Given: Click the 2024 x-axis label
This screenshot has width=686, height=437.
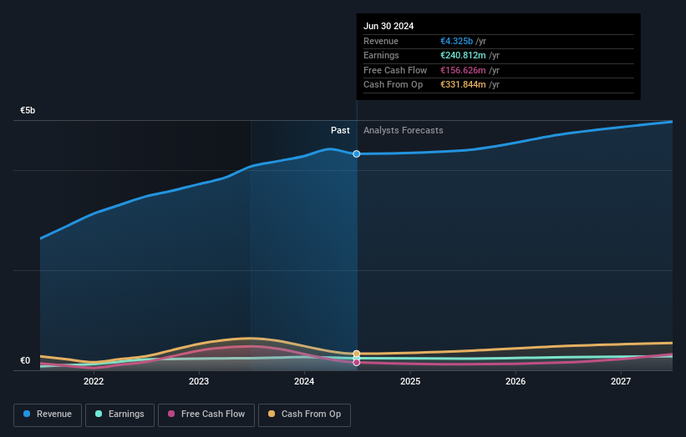Looking at the screenshot, I should [304, 382].
